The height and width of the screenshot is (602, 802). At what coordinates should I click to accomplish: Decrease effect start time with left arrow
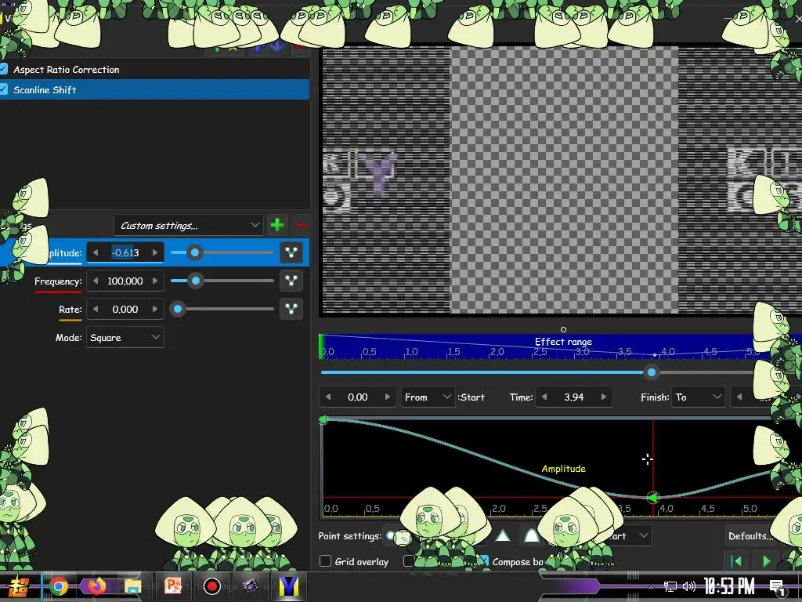coord(328,397)
